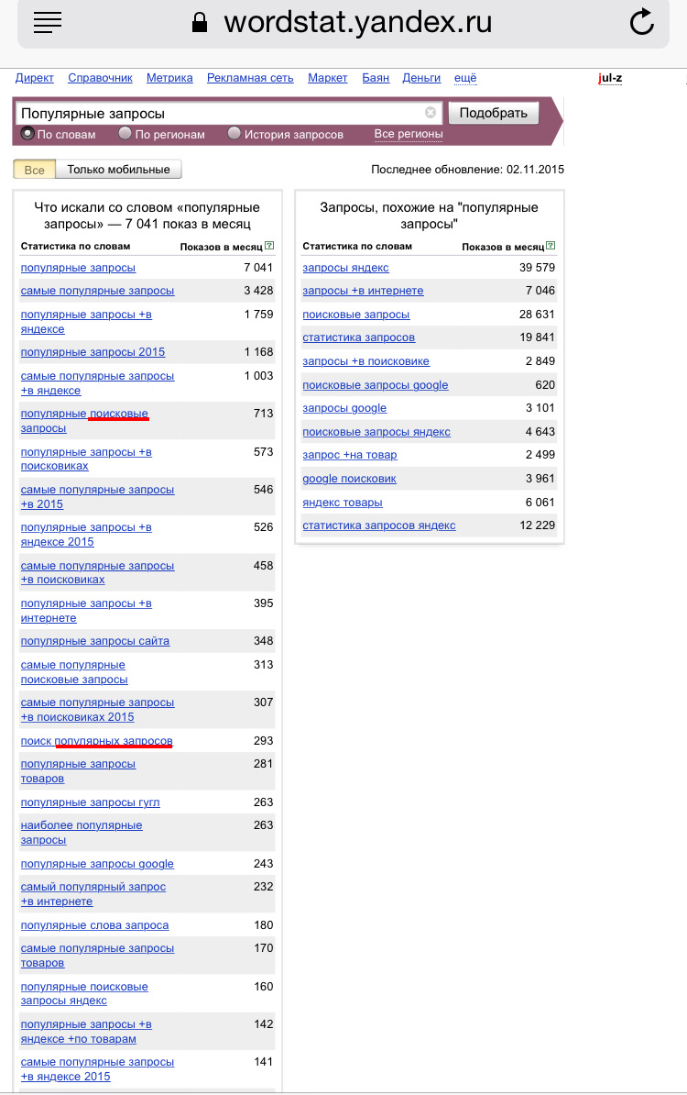687x1095 pixels.
Task: Tap the reload page icon
Action: 642,23
